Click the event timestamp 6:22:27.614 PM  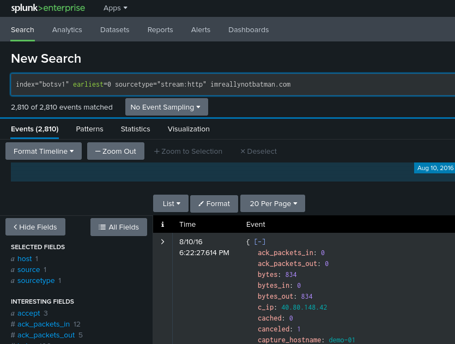(204, 252)
